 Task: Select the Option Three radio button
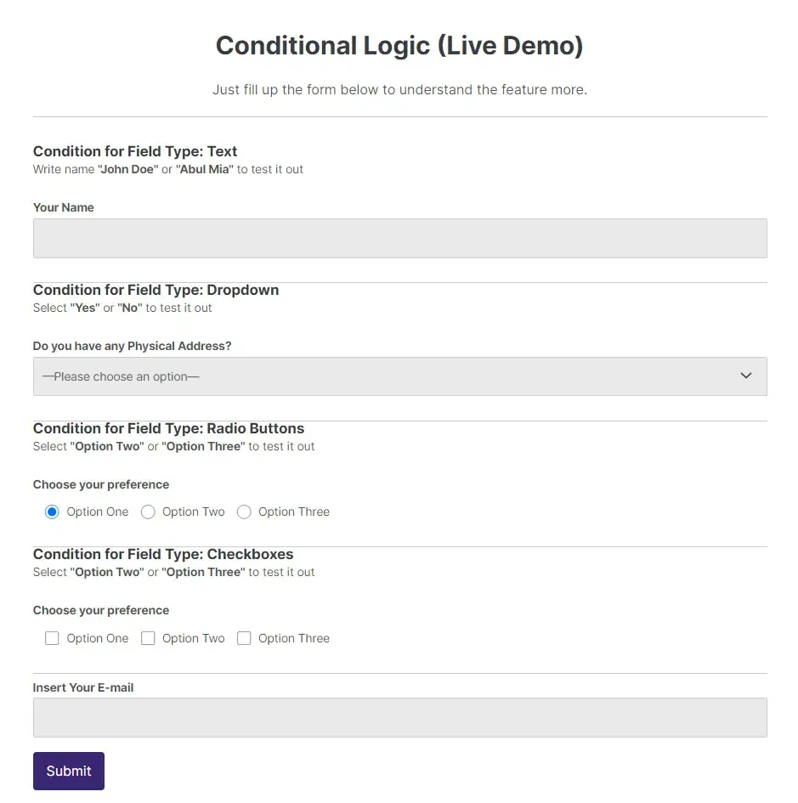coord(244,512)
